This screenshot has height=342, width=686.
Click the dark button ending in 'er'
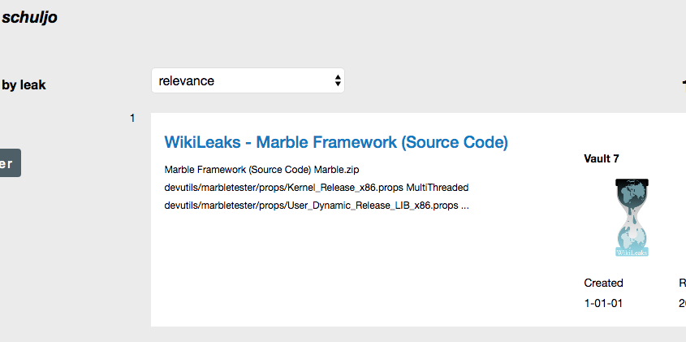10,163
